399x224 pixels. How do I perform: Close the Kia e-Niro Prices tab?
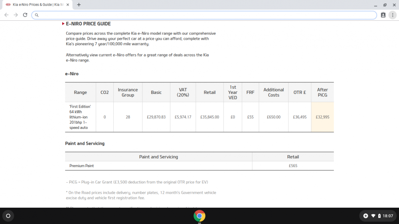[x=68, y=4]
